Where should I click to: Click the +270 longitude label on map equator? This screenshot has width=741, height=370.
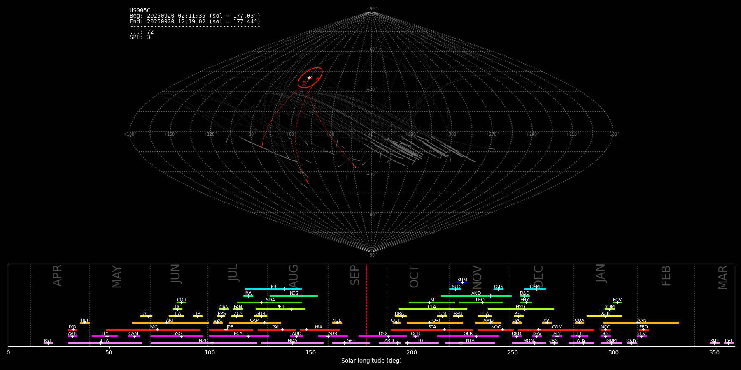tap(491, 134)
